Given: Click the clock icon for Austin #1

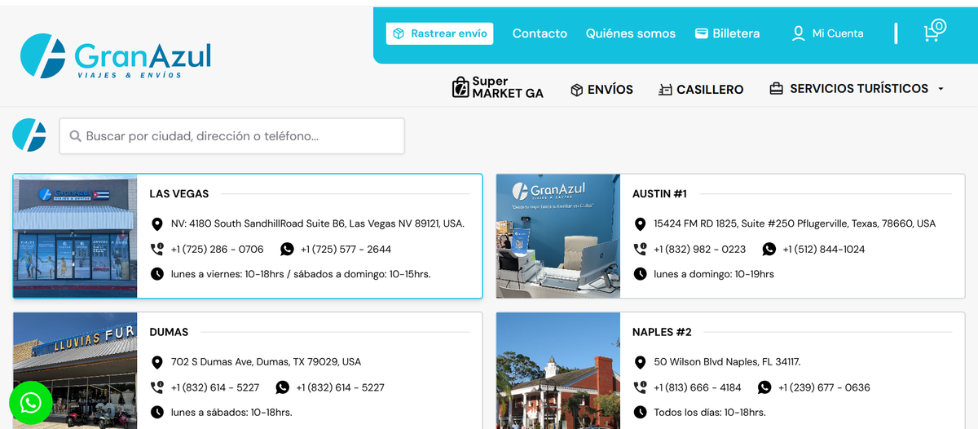Looking at the screenshot, I should (x=640, y=274).
